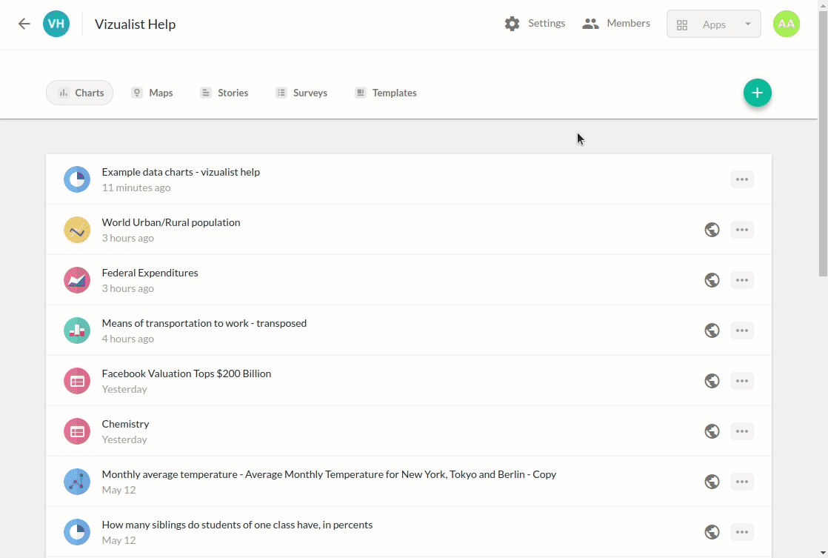This screenshot has height=558, width=828.
Task: Open the Stories tab
Action: point(224,93)
